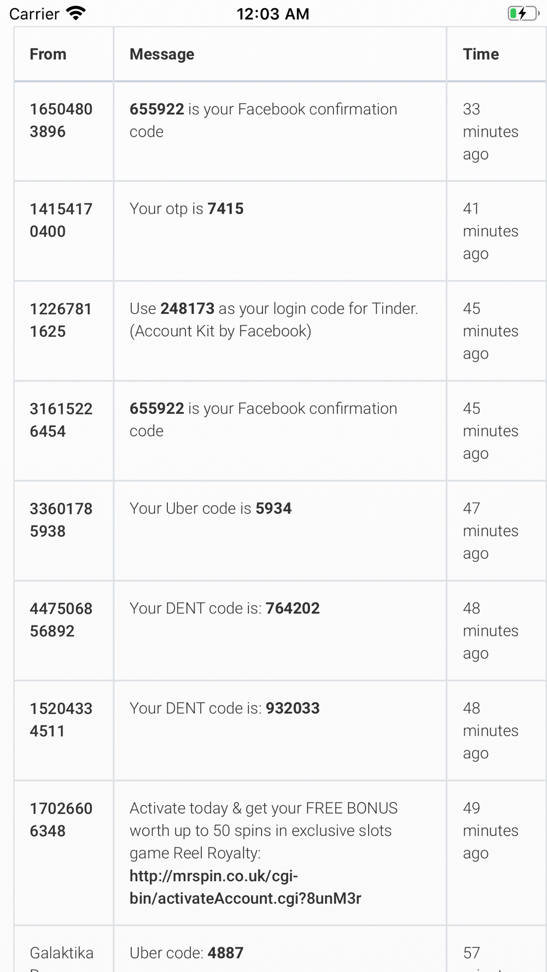Click the From column header
Image resolution: width=547 pixels, height=972 pixels.
[48, 54]
